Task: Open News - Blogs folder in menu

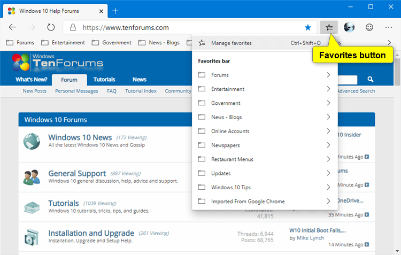Action: 265,117
